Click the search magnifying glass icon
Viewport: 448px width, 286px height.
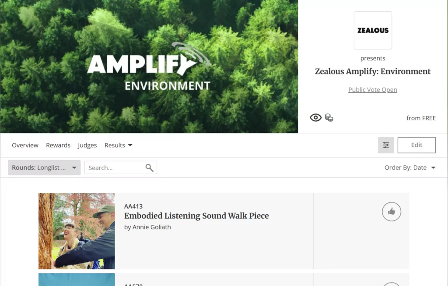tap(150, 168)
